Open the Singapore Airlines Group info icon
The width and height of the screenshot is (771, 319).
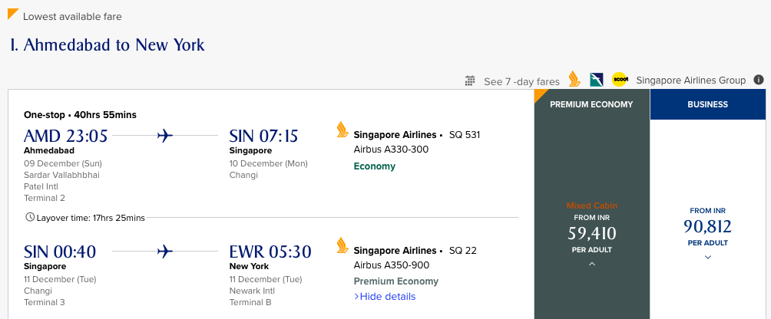point(759,80)
